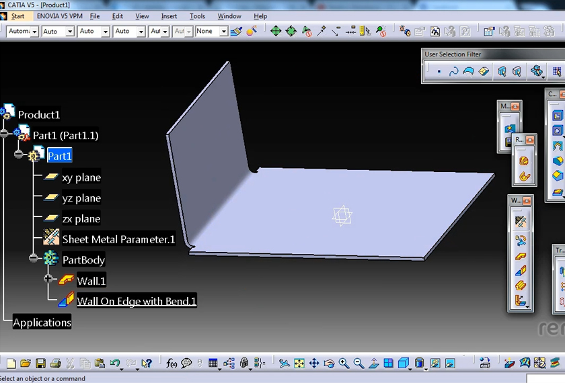Click the Sheet Metal Parameters icon in W toolbar
Viewport: 565px width, 383px height.
(x=520, y=221)
